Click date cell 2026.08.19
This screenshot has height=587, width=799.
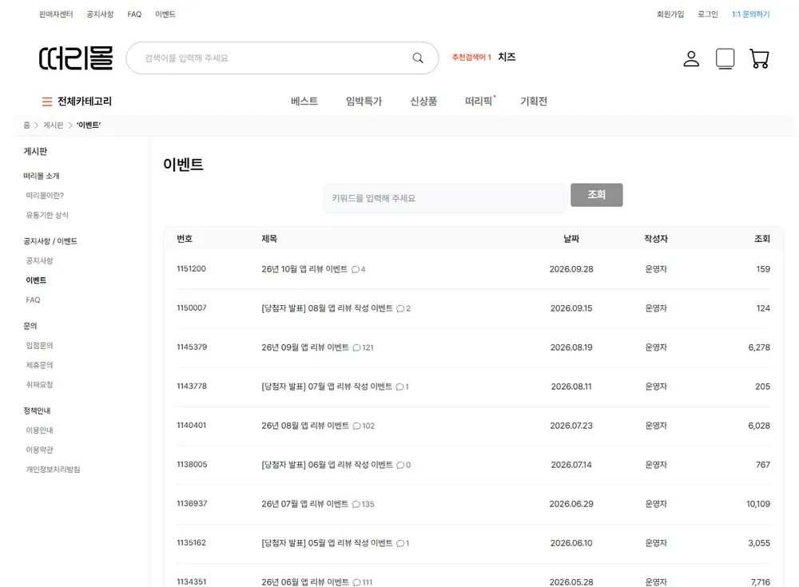[571, 347]
